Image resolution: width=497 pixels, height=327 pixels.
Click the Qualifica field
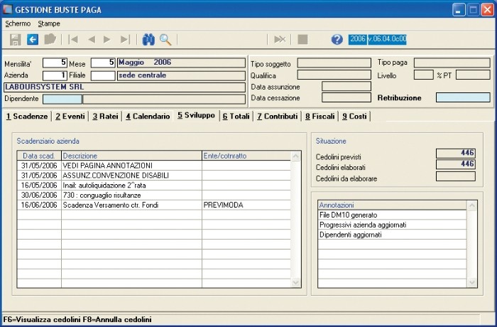point(334,75)
